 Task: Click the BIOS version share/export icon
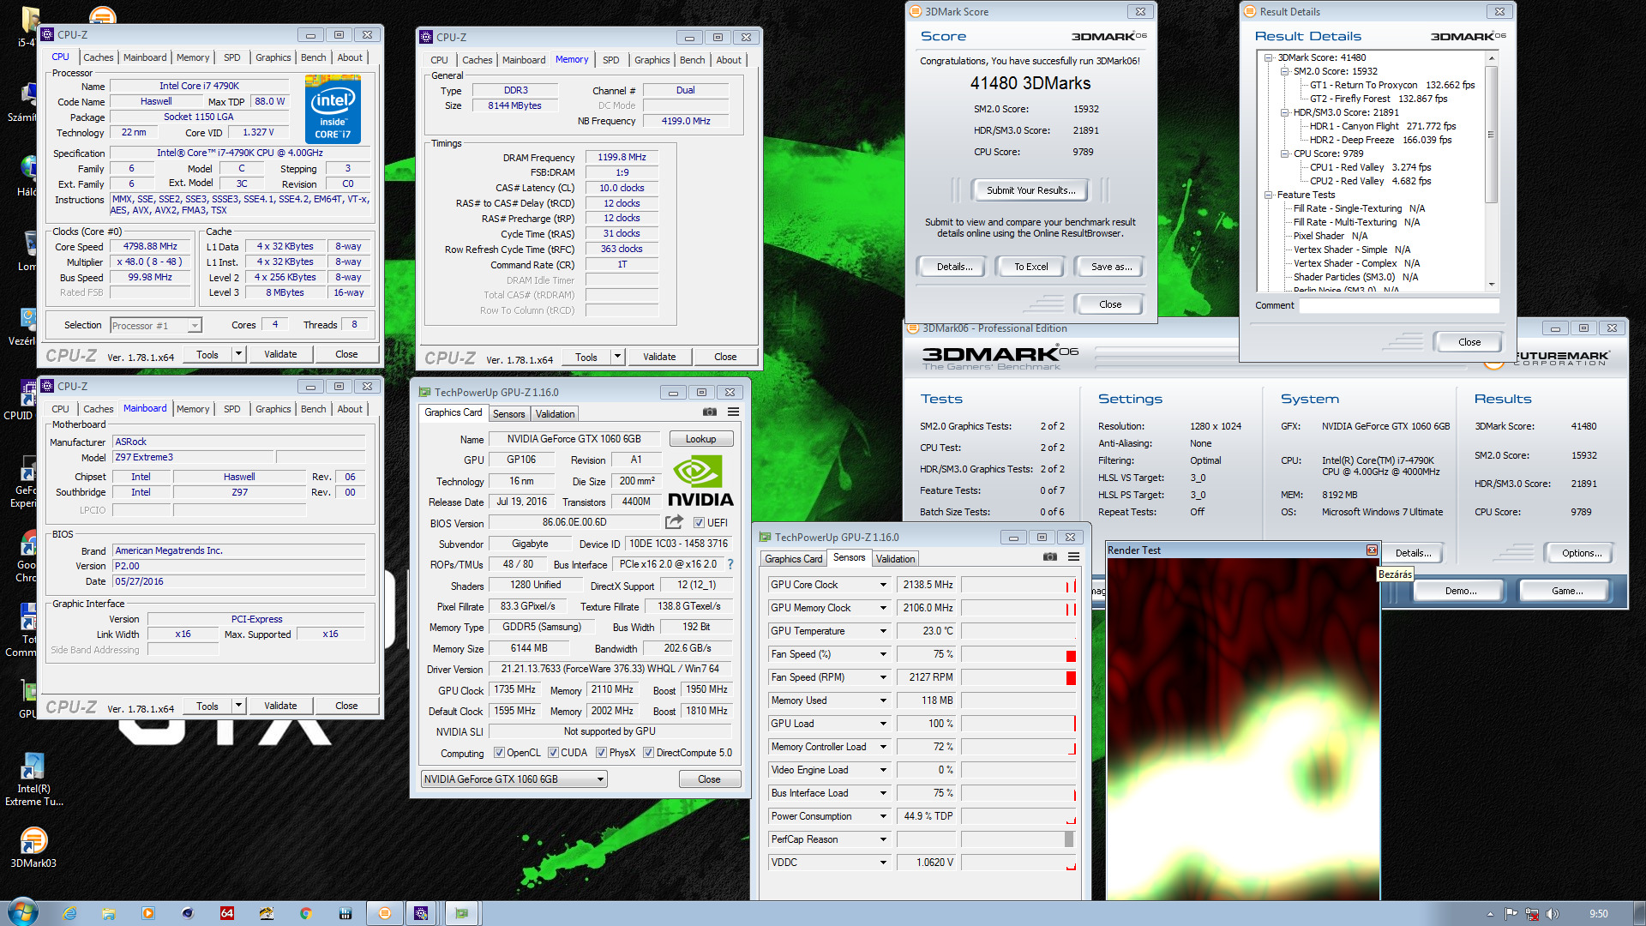coord(674,522)
